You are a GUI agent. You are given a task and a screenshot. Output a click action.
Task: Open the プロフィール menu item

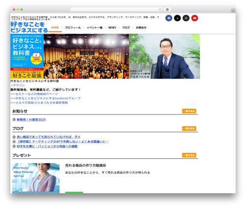click(73, 28)
